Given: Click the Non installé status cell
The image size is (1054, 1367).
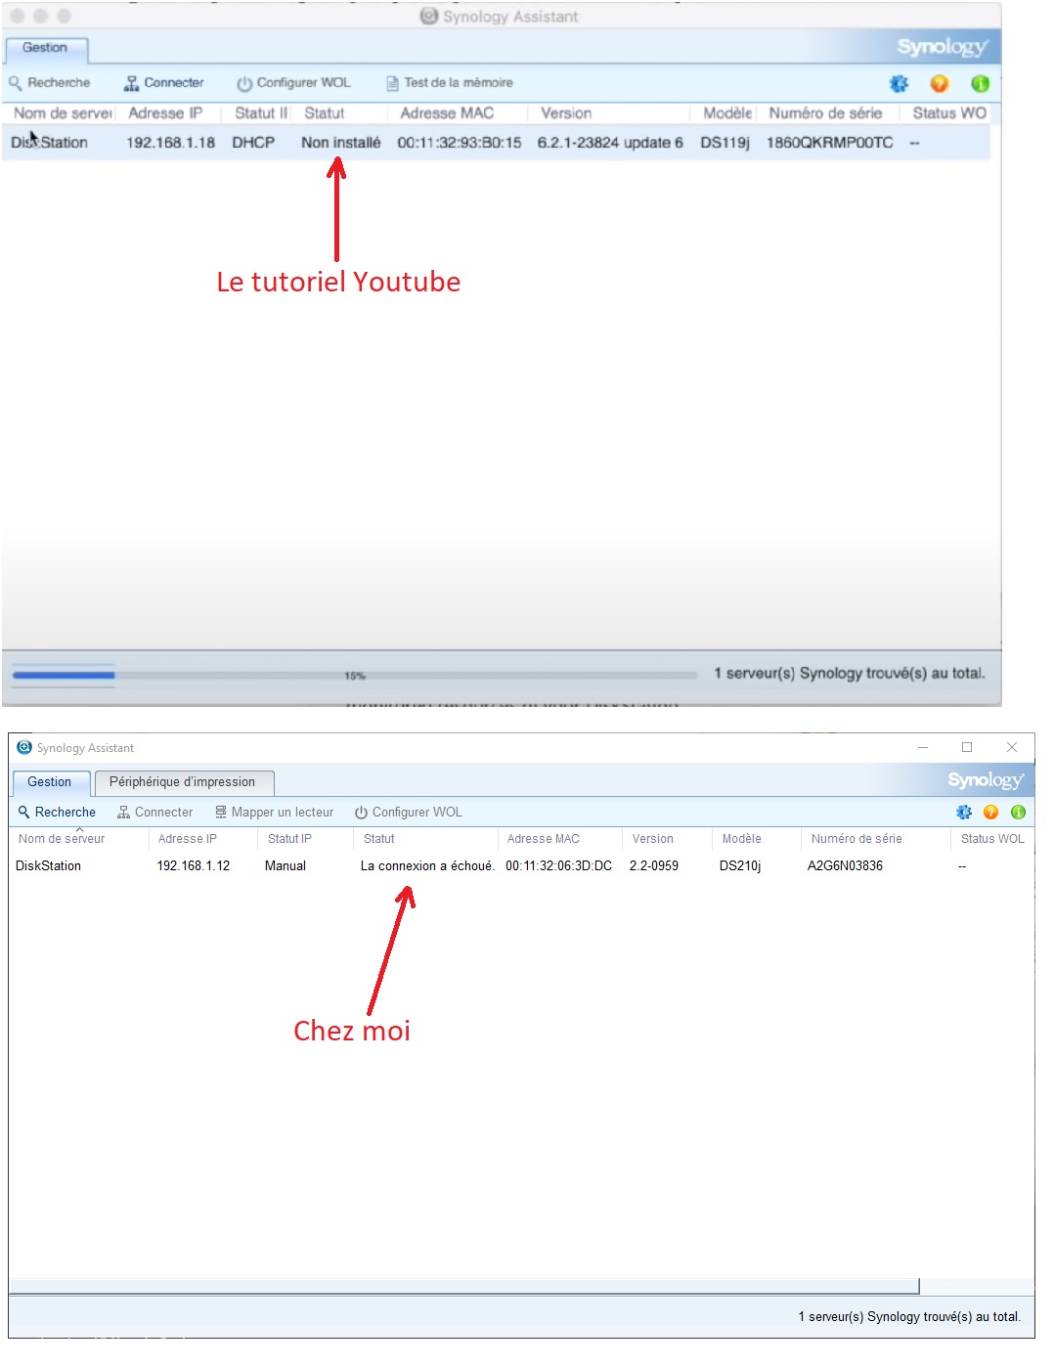Looking at the screenshot, I should [340, 143].
